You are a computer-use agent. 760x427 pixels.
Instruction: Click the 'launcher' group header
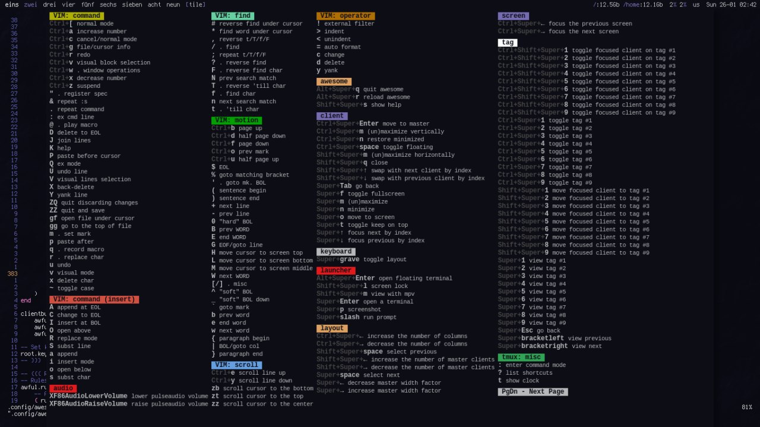336,271
